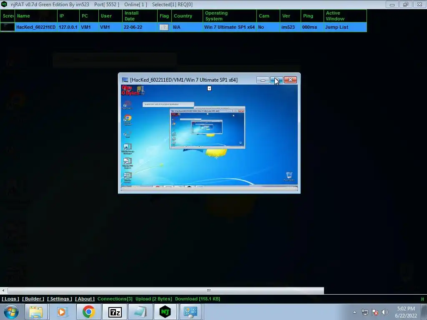Click the monitor icon in the remote desktop title bar
This screenshot has height=320, width=427.
pyautogui.click(x=125, y=80)
